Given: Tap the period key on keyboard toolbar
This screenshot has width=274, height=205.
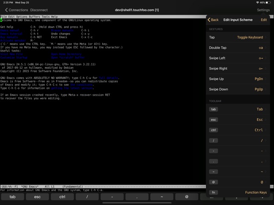Looking at the screenshot, I should pos(137,197).
